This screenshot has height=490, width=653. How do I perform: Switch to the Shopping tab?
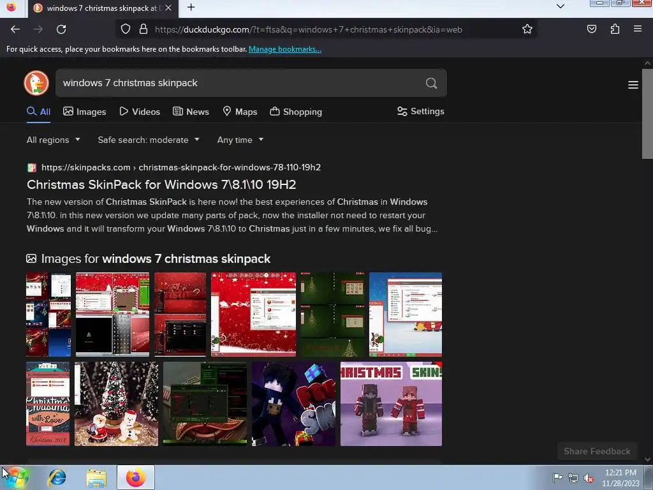296,112
